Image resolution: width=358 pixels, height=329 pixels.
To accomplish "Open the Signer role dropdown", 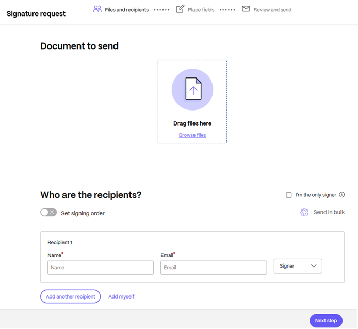I will click(x=298, y=266).
